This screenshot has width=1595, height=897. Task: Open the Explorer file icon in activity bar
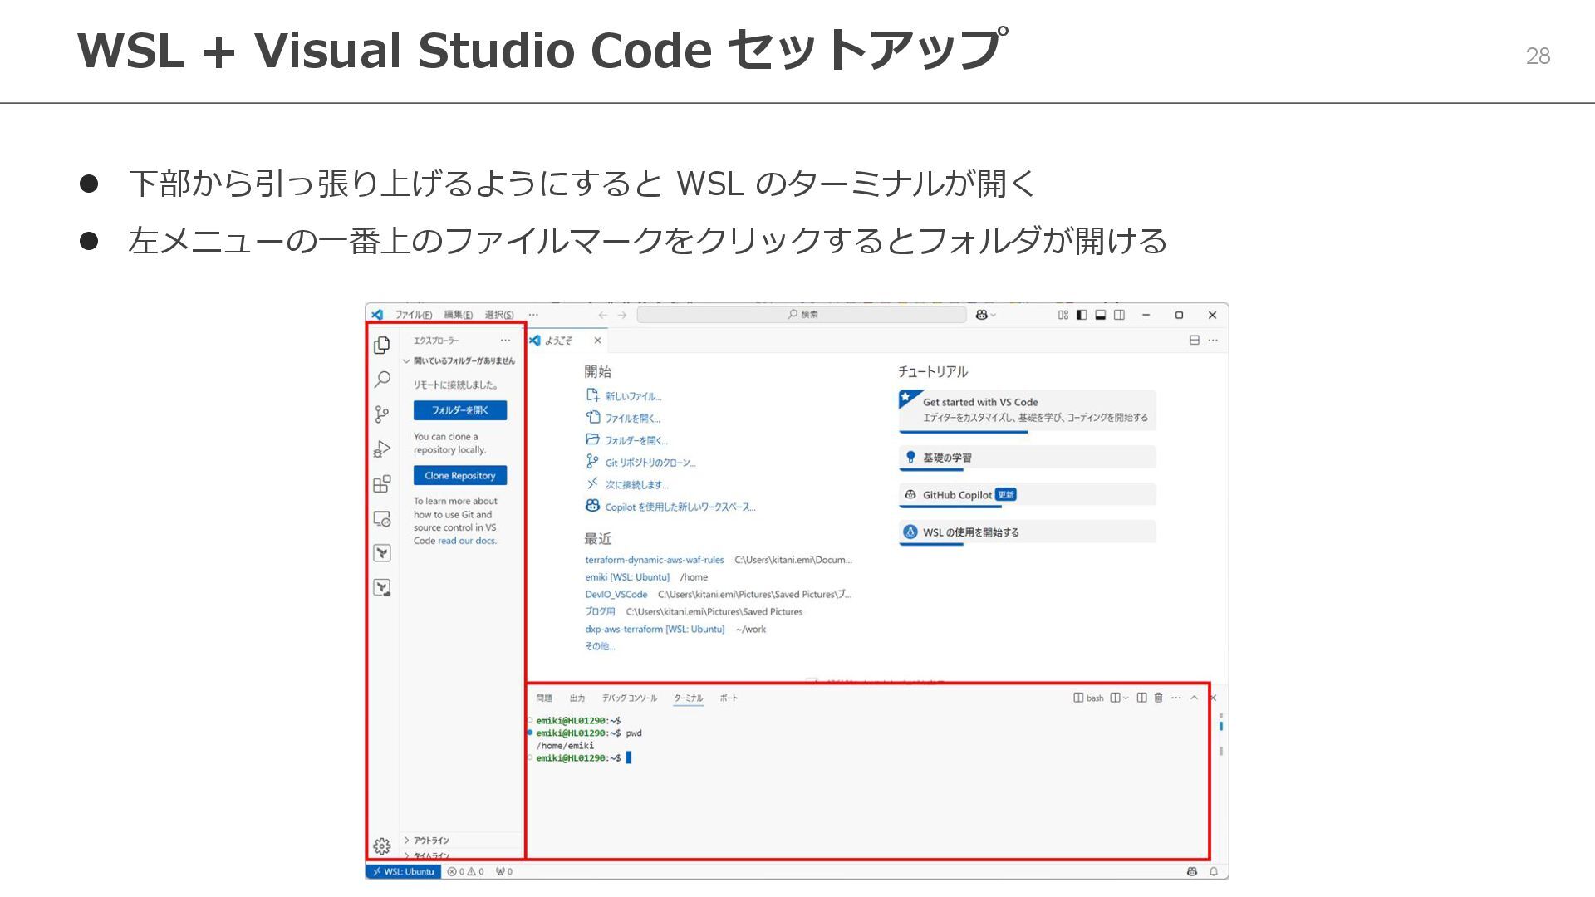[x=382, y=345]
